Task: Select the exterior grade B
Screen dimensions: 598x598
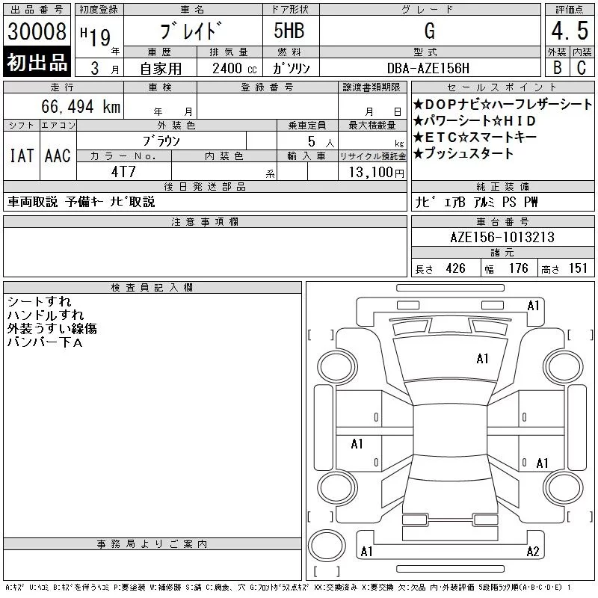Action: (557, 67)
